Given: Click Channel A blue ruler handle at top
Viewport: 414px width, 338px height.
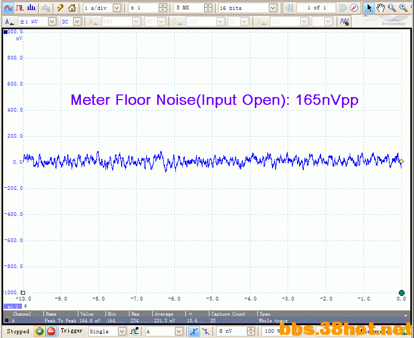Looking at the screenshot, I should pos(6,32).
